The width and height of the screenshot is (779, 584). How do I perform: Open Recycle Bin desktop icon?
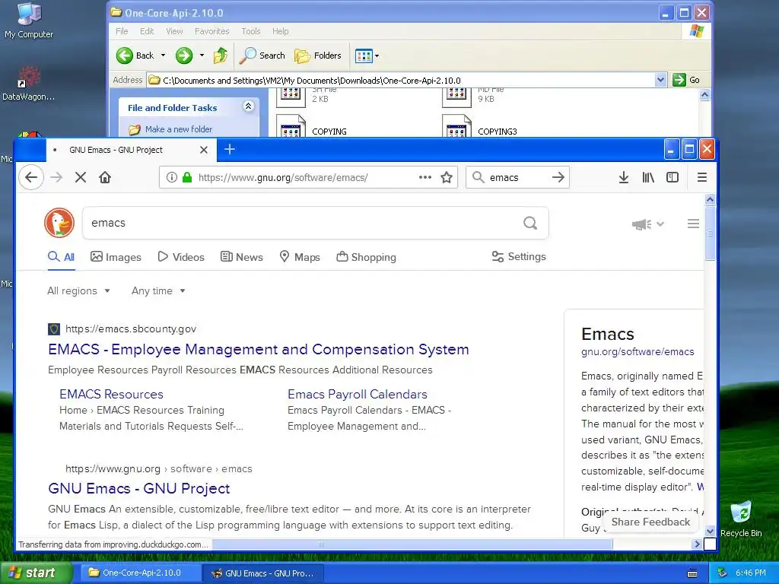coord(741,519)
